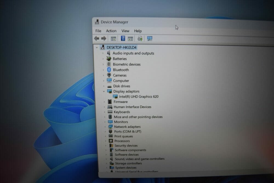Expand the Human Interface Devices node
Viewport: 274px width, 183px height.
click(x=104, y=107)
